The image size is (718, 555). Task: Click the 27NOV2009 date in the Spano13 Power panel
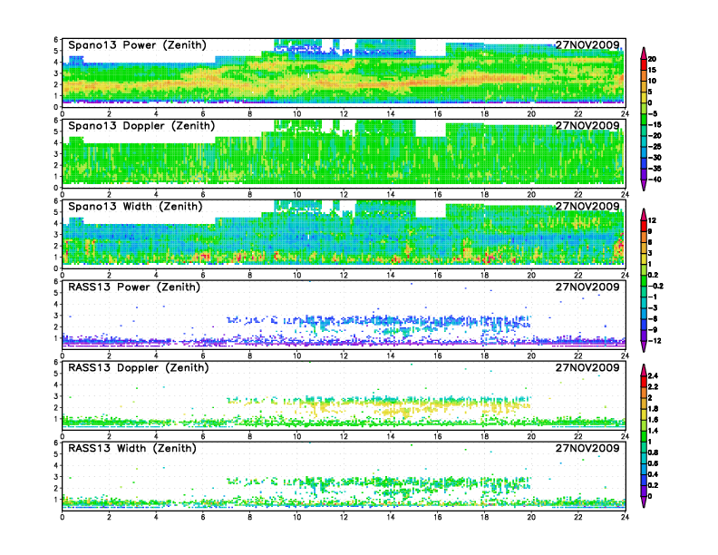tap(587, 44)
